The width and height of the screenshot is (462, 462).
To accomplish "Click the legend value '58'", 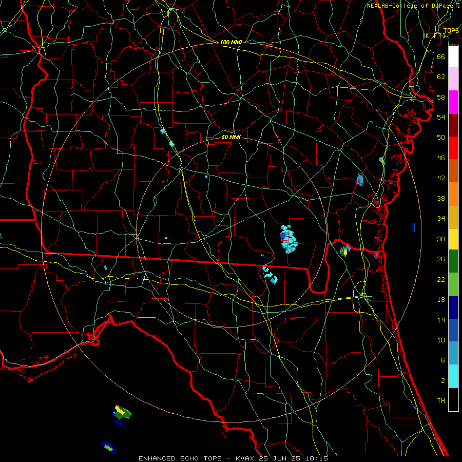I will [x=441, y=97].
